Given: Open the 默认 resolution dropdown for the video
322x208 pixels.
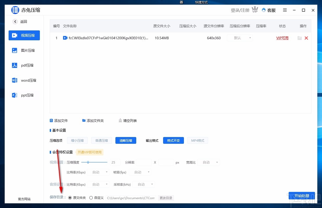Looking at the screenshot, I should click(240, 38).
